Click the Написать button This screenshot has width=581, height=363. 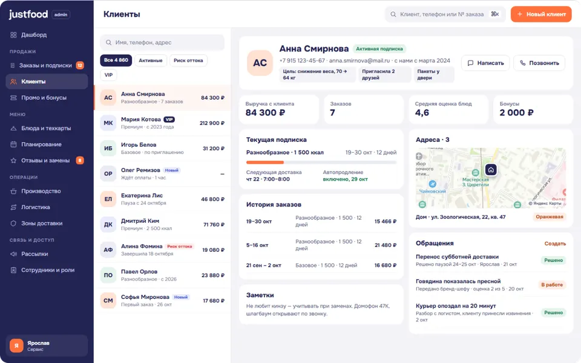(x=485, y=63)
